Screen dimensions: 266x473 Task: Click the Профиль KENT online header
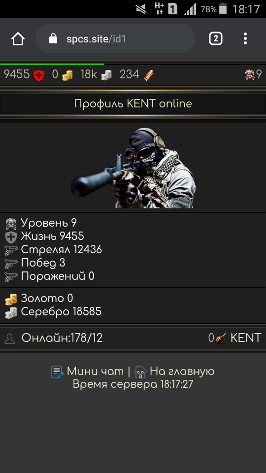133,104
